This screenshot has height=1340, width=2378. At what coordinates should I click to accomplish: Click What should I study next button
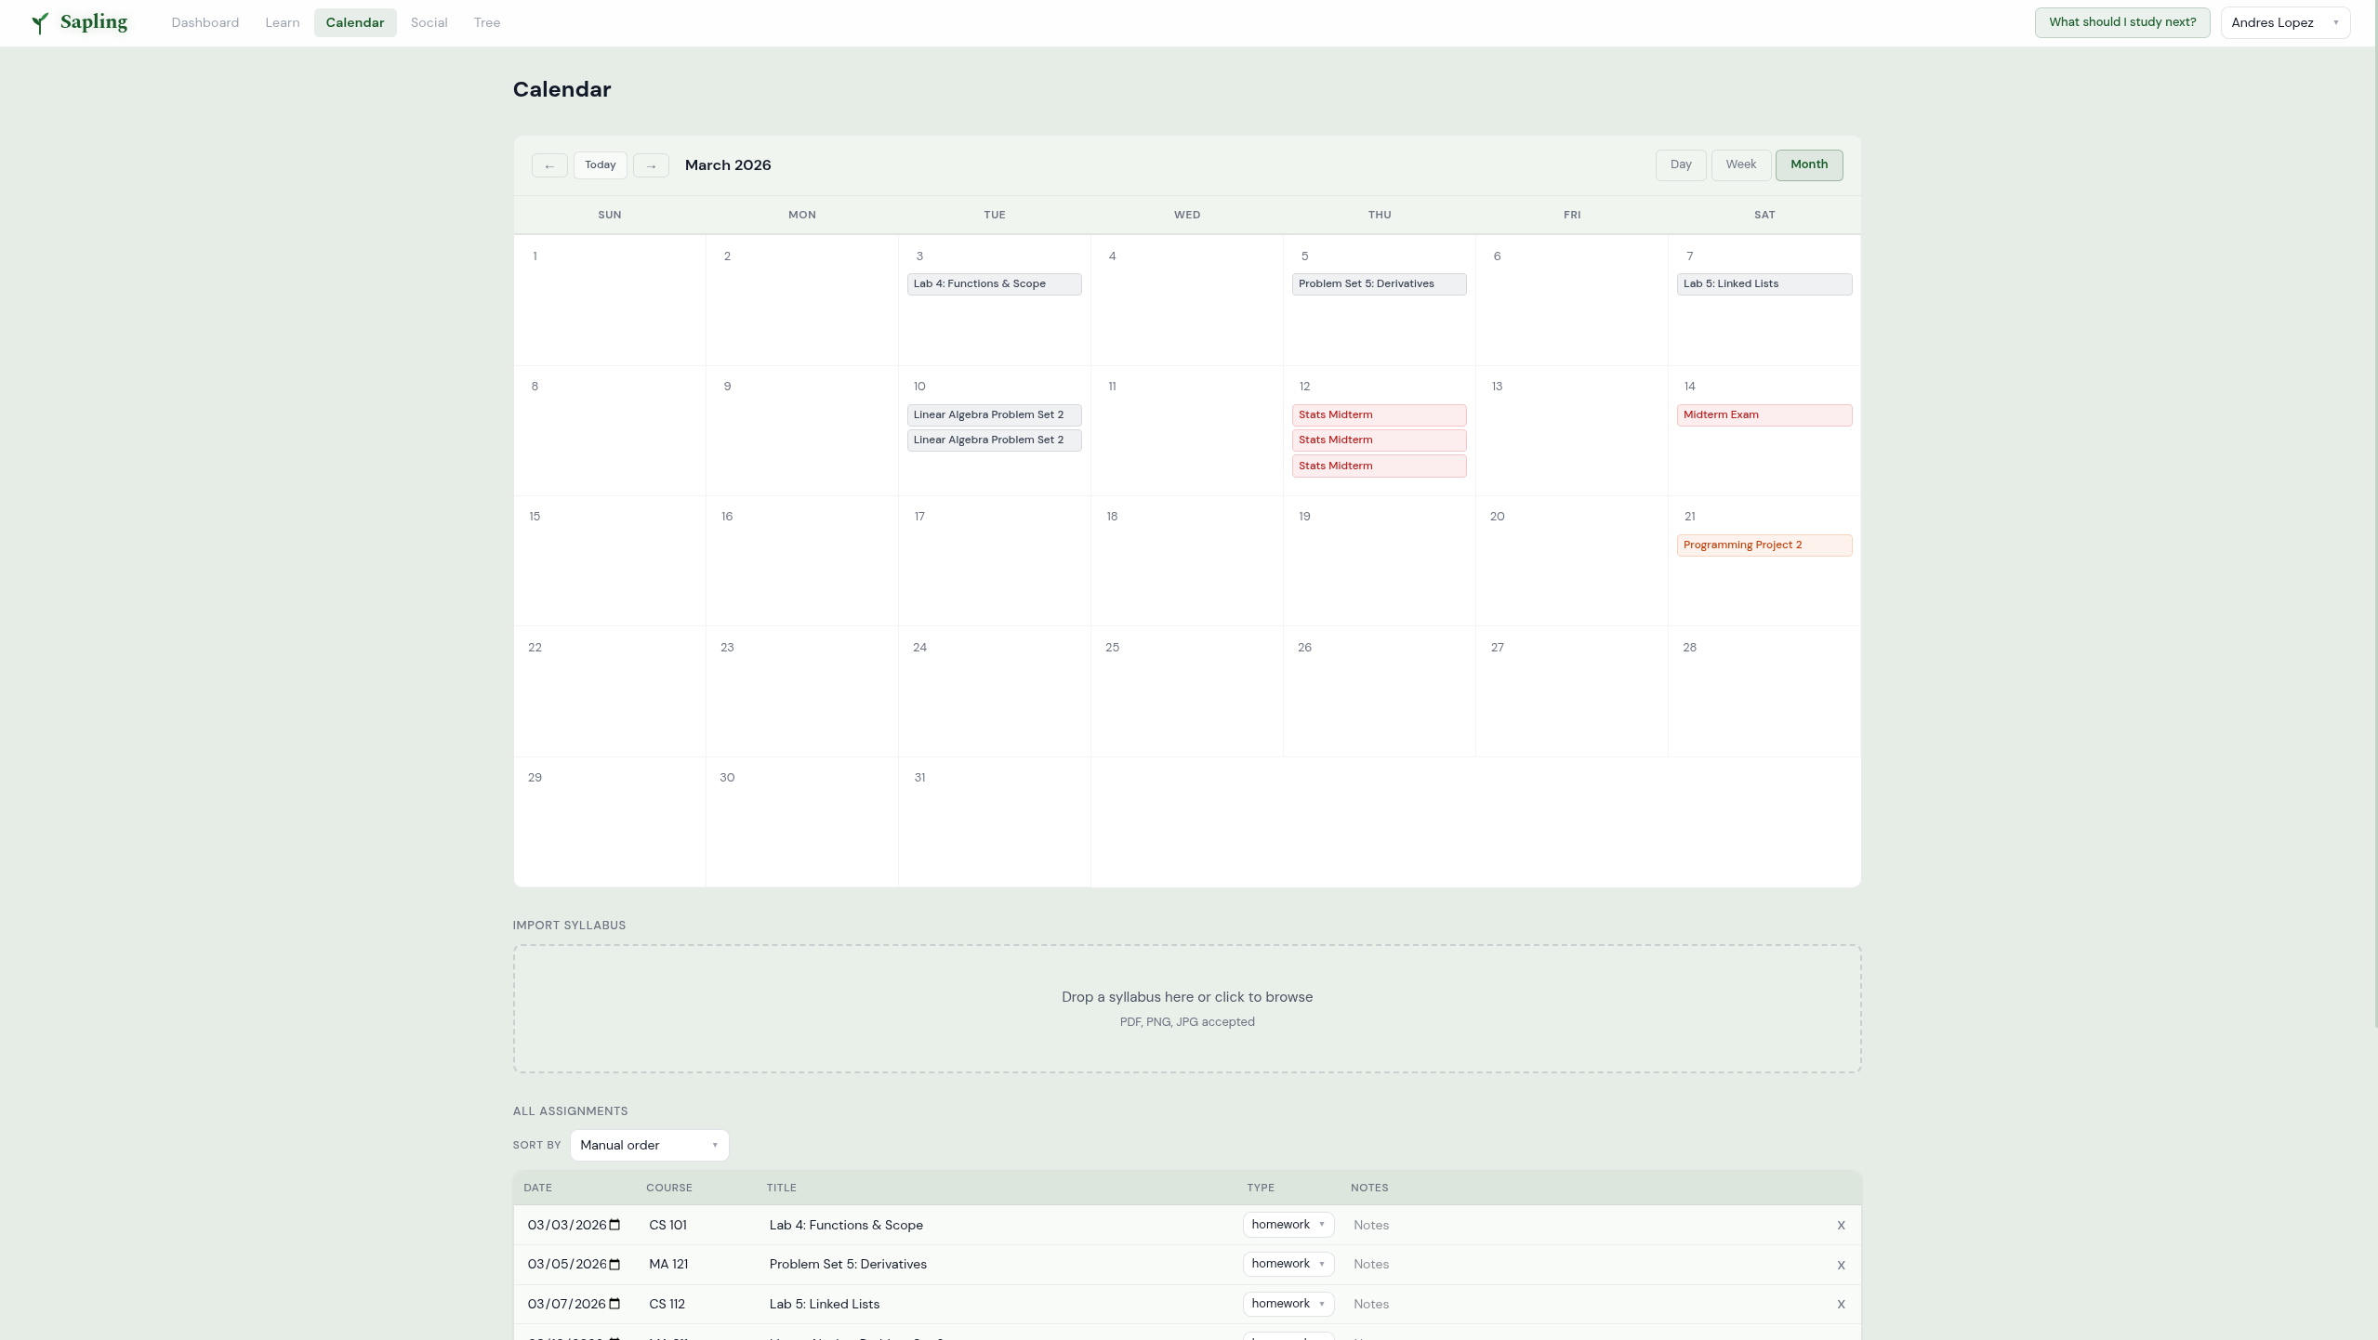click(2121, 22)
